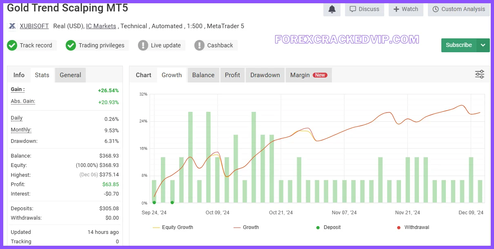Click the $375.14 highest value
Viewport: 494px width, 249px height.
click(x=109, y=175)
